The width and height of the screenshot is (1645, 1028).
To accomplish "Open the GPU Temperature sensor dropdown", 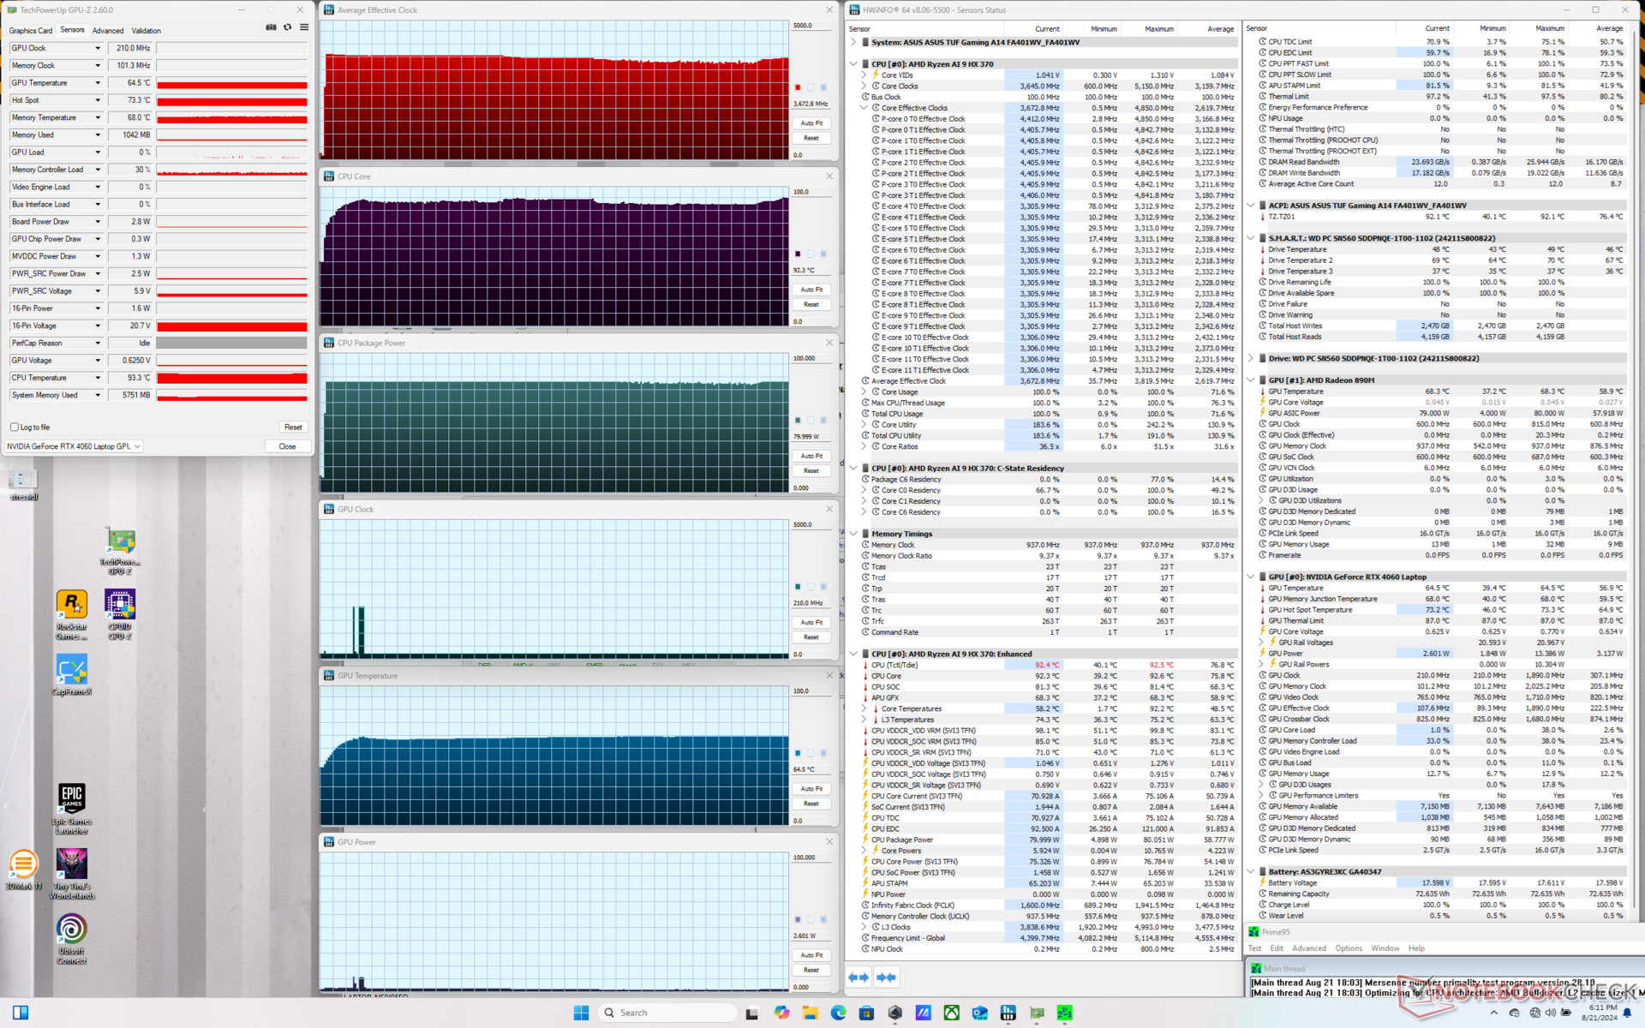I will (98, 83).
